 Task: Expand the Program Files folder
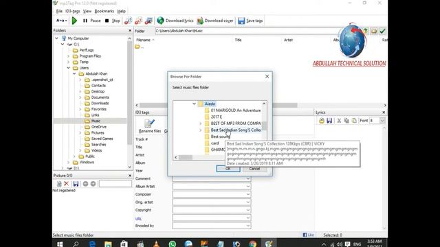[x=69, y=56]
